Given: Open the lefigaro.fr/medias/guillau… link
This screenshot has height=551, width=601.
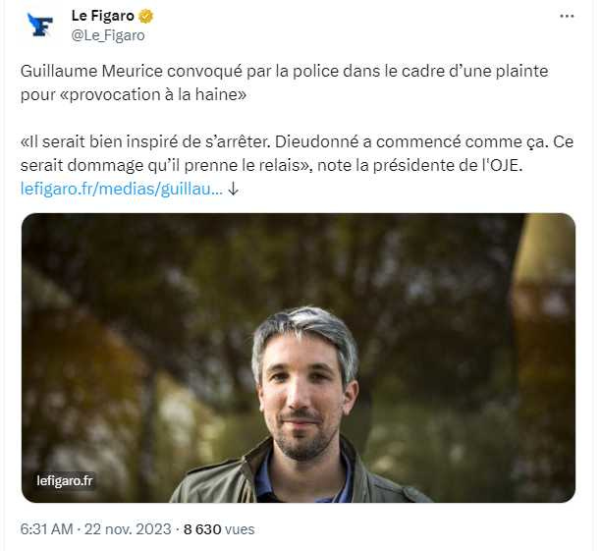Looking at the screenshot, I should coord(122,189).
